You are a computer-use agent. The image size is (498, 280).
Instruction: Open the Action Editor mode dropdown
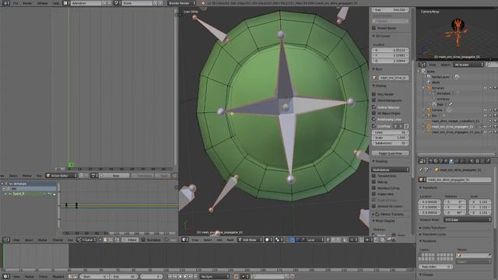point(61,176)
